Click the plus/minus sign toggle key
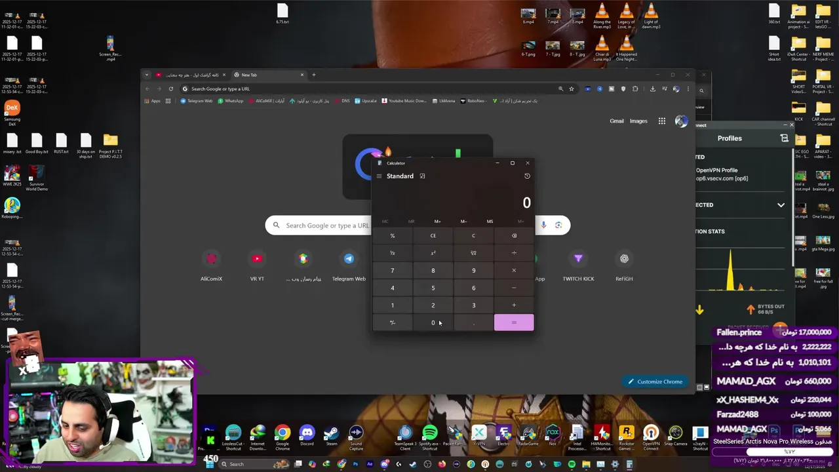839x472 pixels. pos(393,323)
